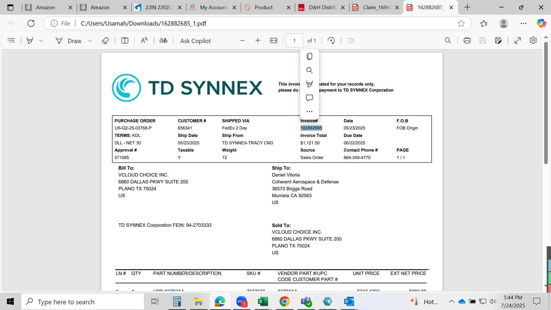Switch to the Product tab
Viewport: 551px width, 310px height.
[x=263, y=7]
